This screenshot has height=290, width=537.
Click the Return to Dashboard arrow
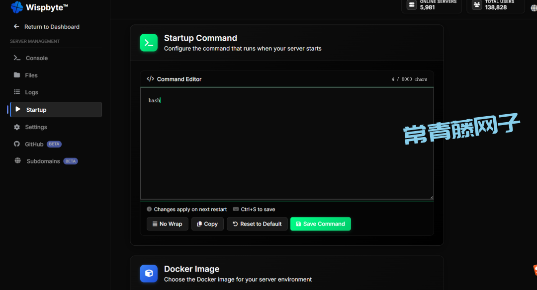[x=16, y=27]
